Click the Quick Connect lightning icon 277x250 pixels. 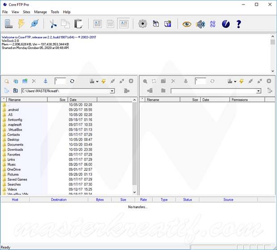point(21,24)
